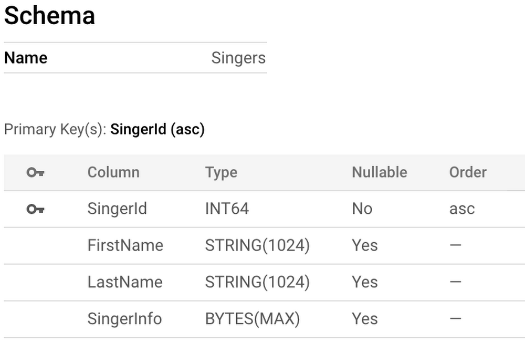Select the FirstName column name
The height and width of the screenshot is (342, 525).
click(125, 245)
